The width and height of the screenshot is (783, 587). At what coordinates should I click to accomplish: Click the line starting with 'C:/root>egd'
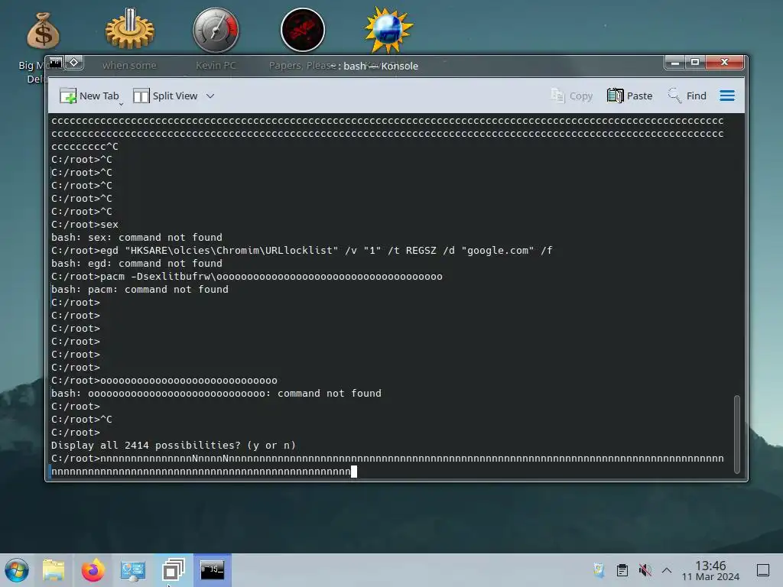pos(301,251)
